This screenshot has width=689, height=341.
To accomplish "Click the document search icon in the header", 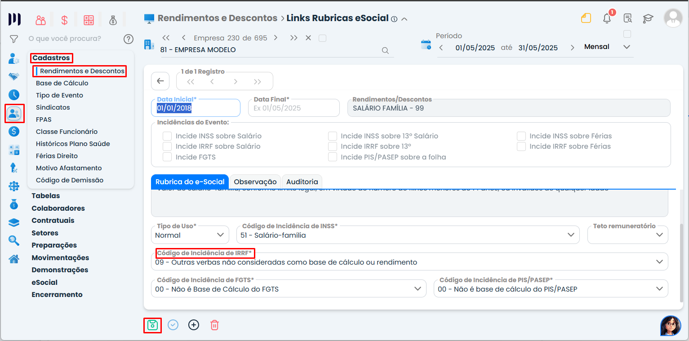I will point(628,18).
